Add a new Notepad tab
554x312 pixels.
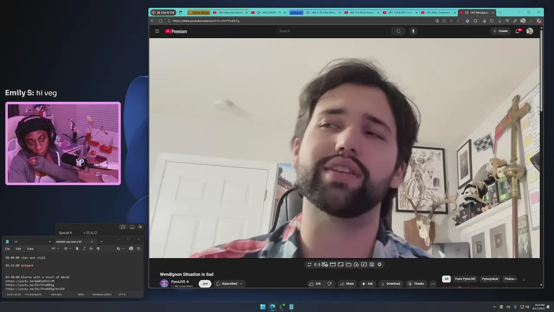(x=101, y=242)
